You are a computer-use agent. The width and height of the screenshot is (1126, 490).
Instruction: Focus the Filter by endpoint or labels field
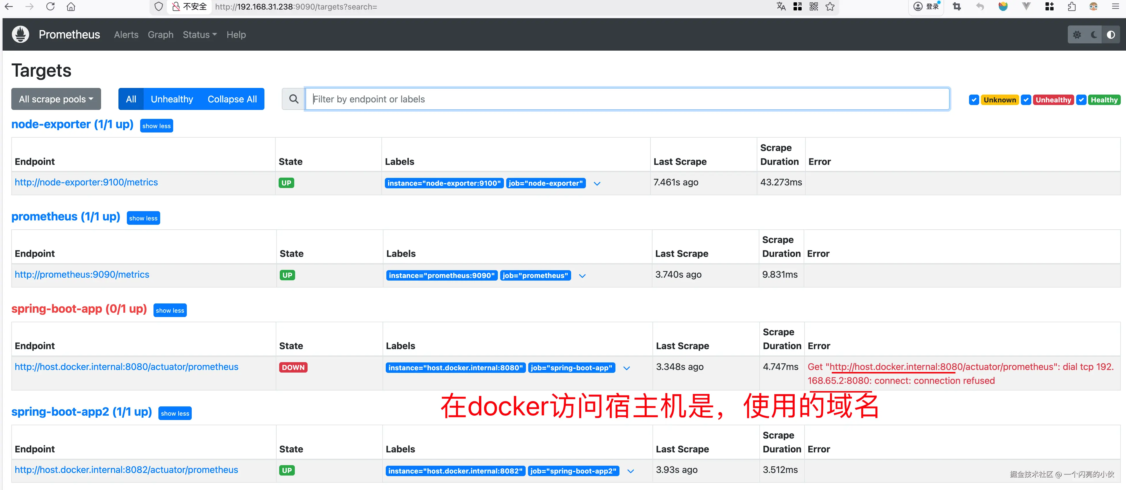(627, 99)
